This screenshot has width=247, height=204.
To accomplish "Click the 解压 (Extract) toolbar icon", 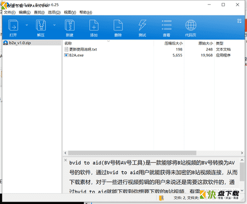I will 41,25.
